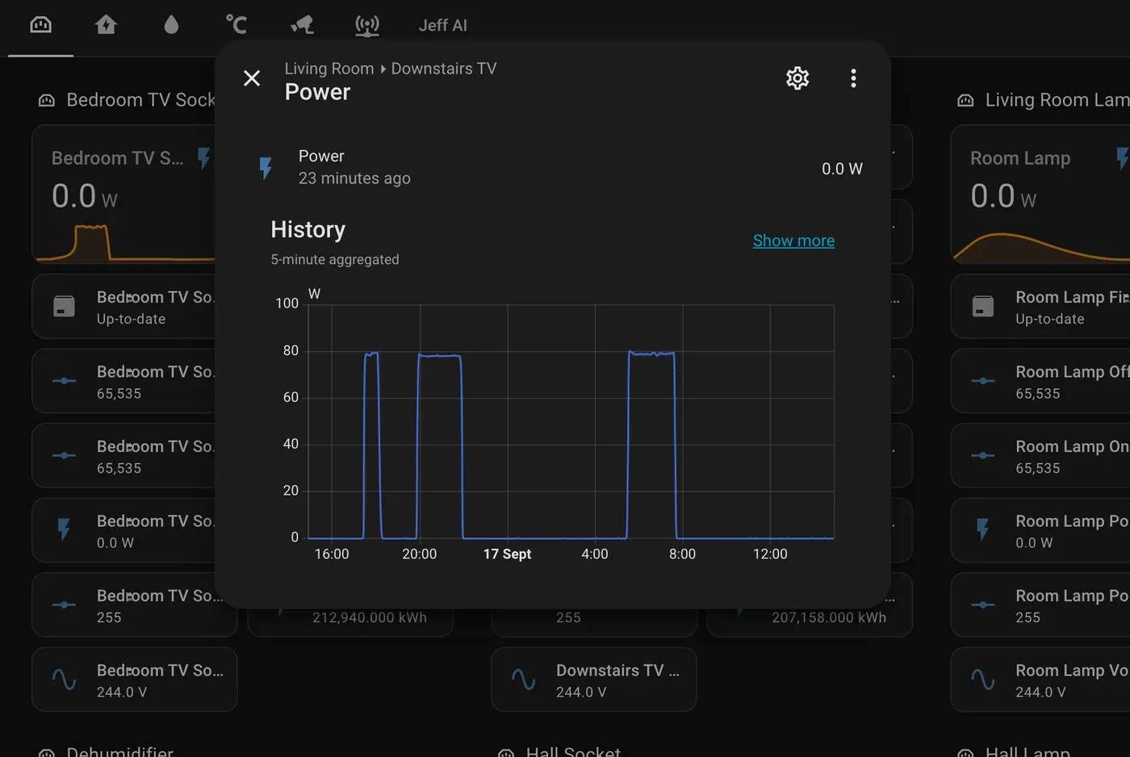Switch to the temperature °C tab
1130x757 pixels.
(x=236, y=25)
